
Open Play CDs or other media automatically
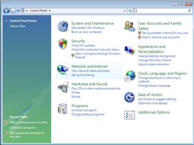[96, 89]
